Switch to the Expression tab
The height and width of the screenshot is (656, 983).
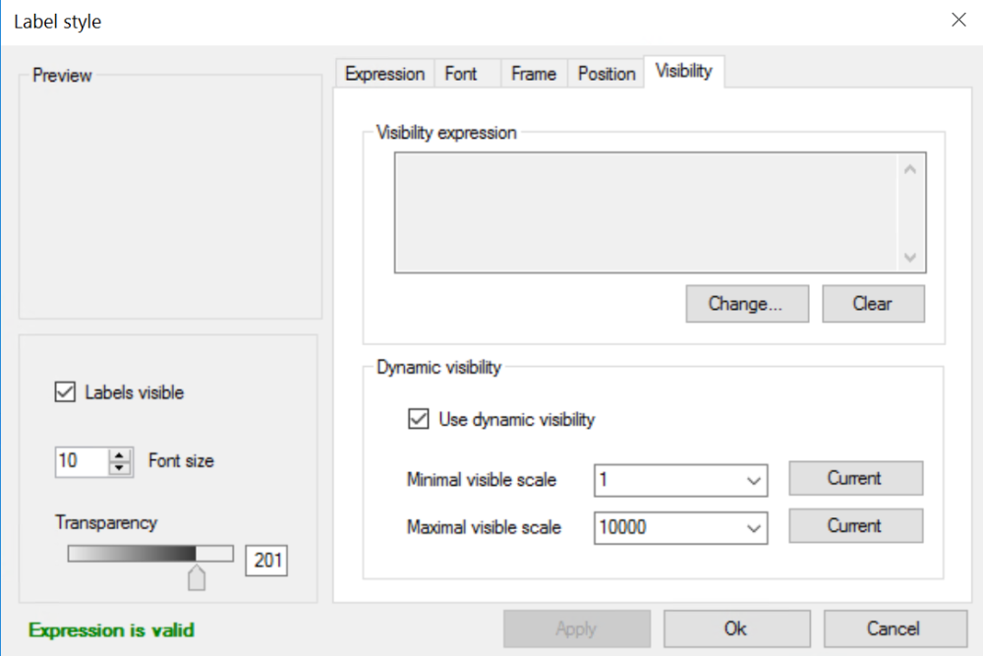coord(384,72)
